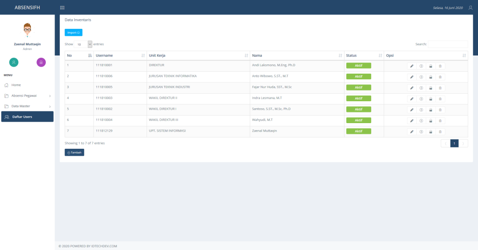Delete user Indra Lesmana with trash icon
The width and height of the screenshot is (478, 250).
(x=440, y=99)
